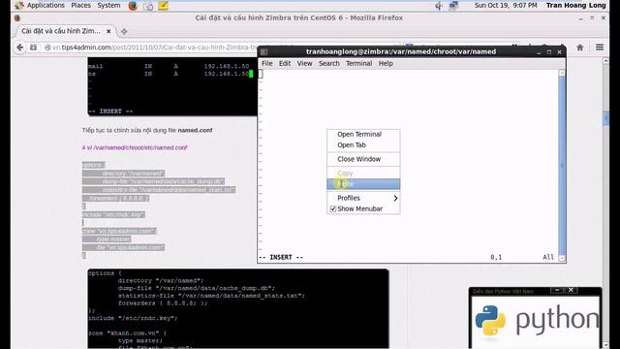
Task: Click the site identity icon in URL bar
Action: click(x=47, y=48)
